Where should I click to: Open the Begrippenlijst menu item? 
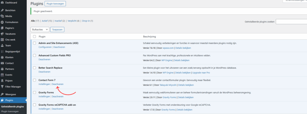point(13,52)
